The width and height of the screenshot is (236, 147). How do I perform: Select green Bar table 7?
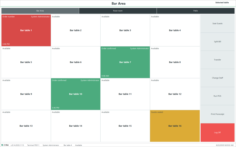(125, 62)
